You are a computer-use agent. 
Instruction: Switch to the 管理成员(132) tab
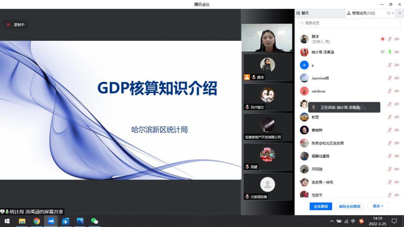pos(361,13)
